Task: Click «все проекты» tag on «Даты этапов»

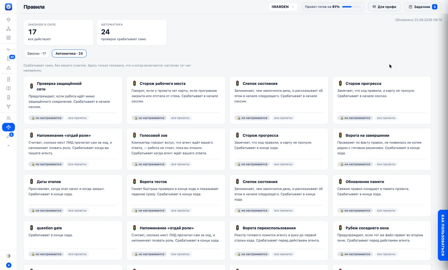Action: tap(77, 211)
